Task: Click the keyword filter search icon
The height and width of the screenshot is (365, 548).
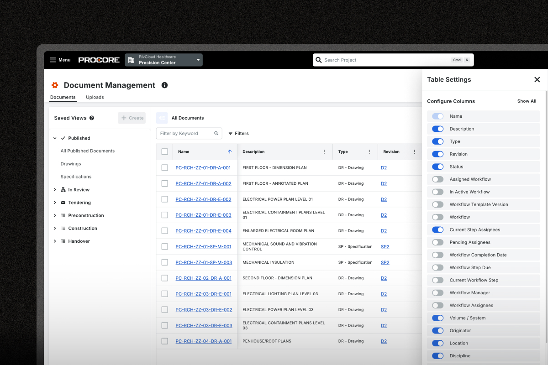Action: coord(216,133)
